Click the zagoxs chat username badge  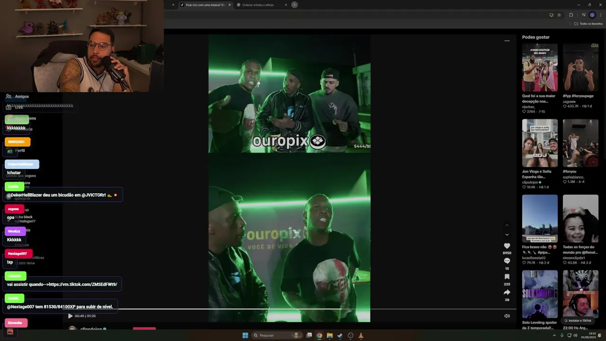14,209
